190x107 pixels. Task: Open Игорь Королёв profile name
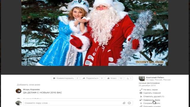coord(31,89)
